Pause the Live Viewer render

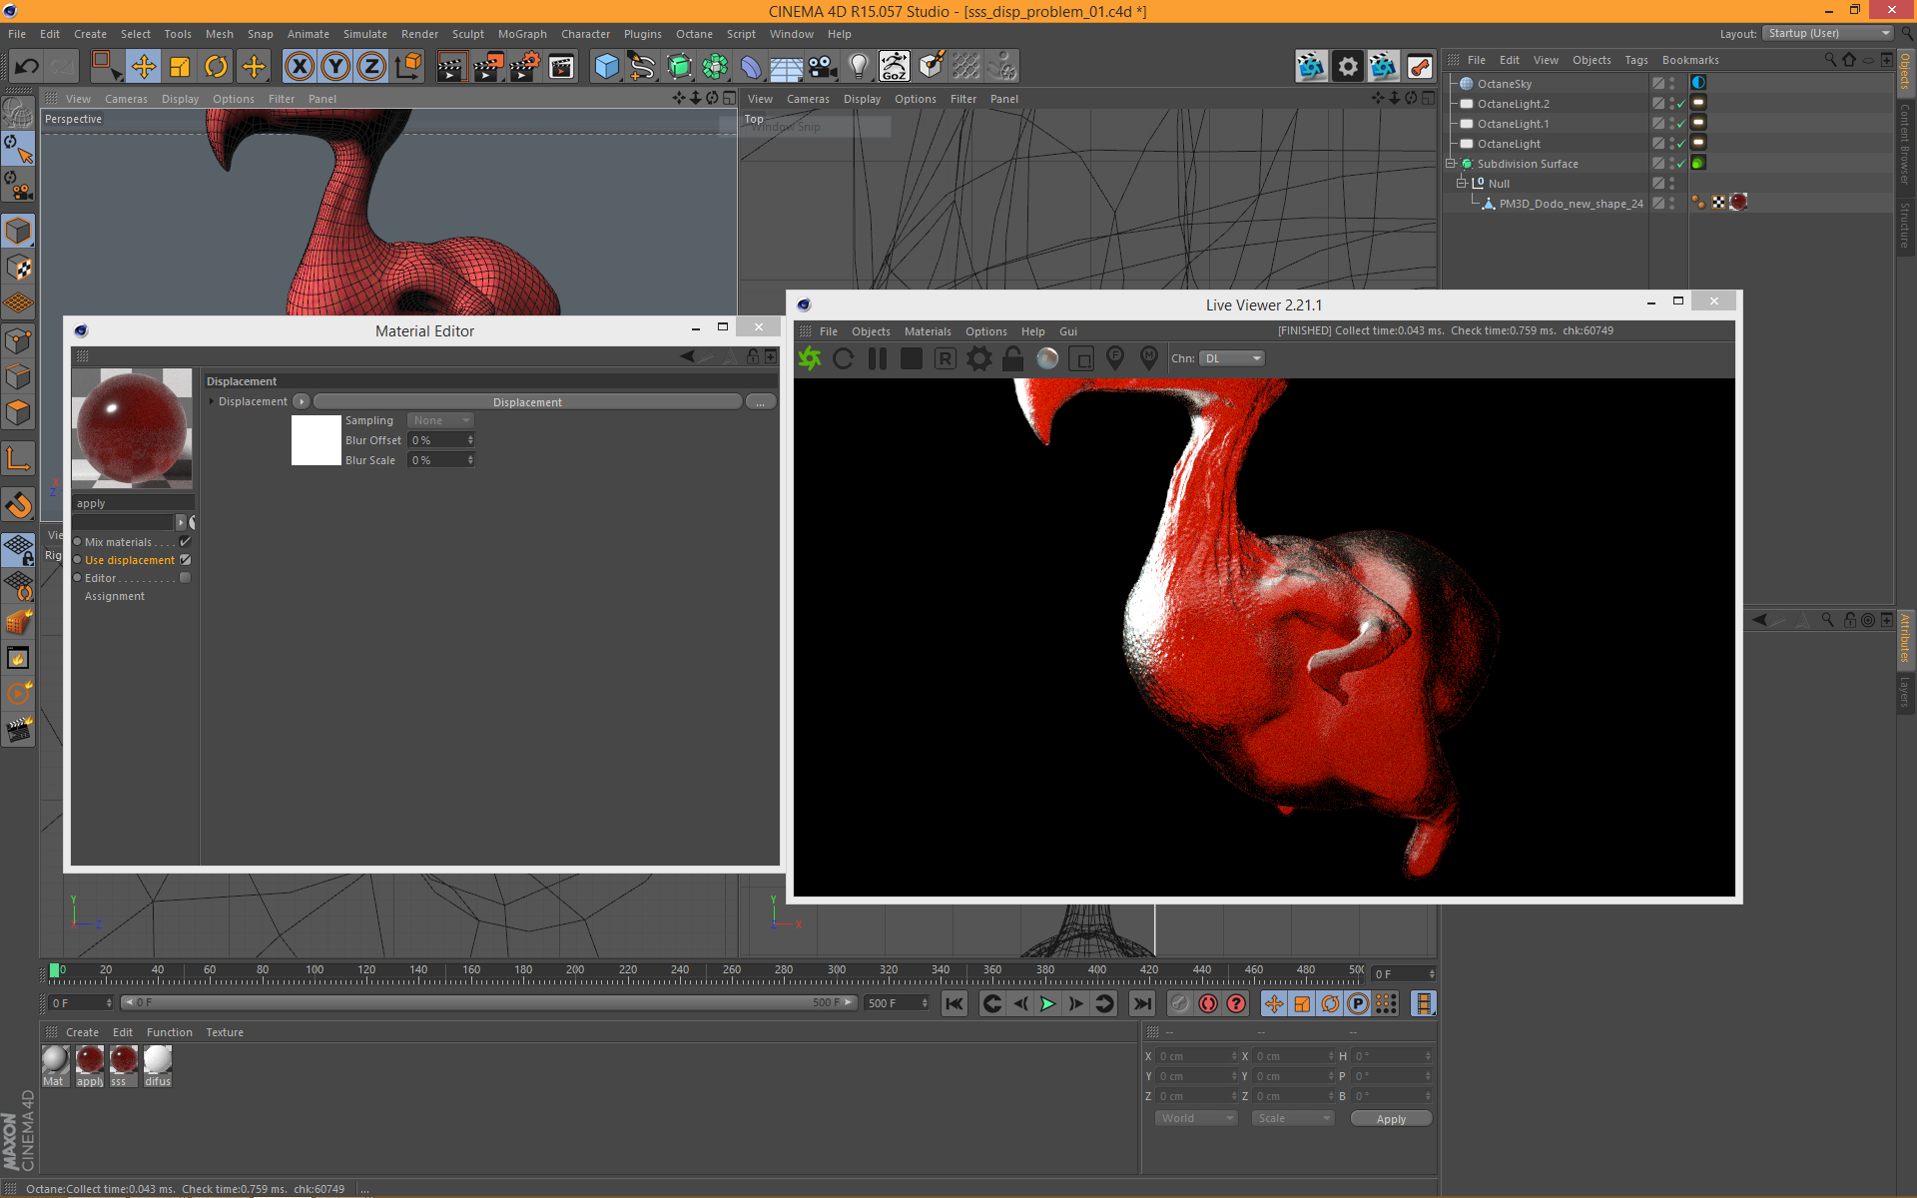point(878,358)
